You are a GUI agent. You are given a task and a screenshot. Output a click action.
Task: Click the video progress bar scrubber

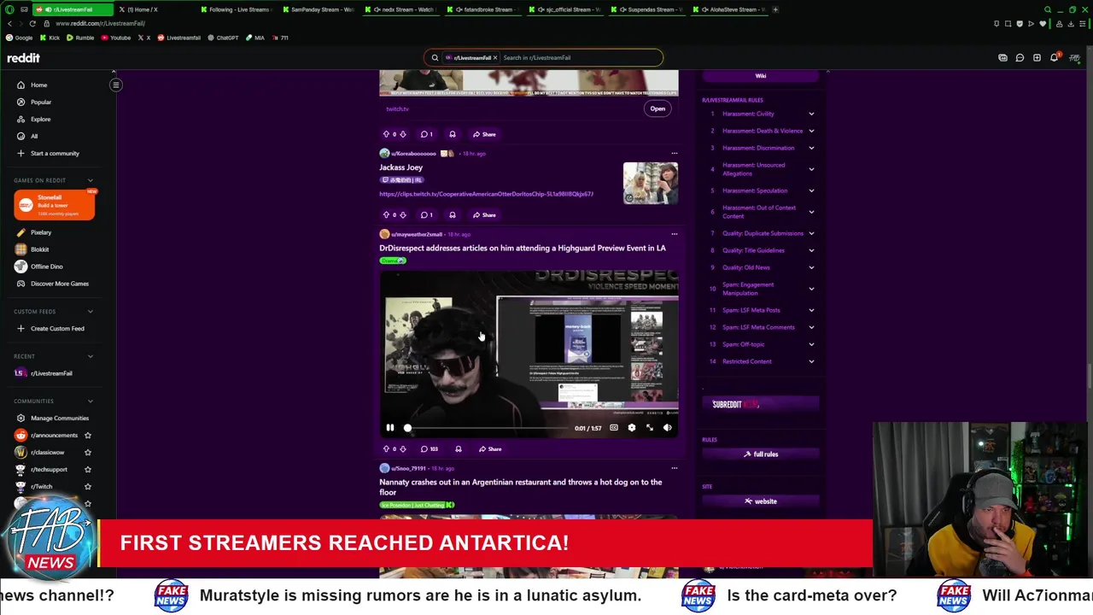coord(407,428)
